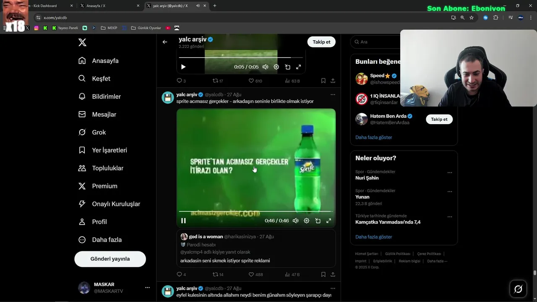Click Daha fazla göster under follow suggestions

pos(373,138)
